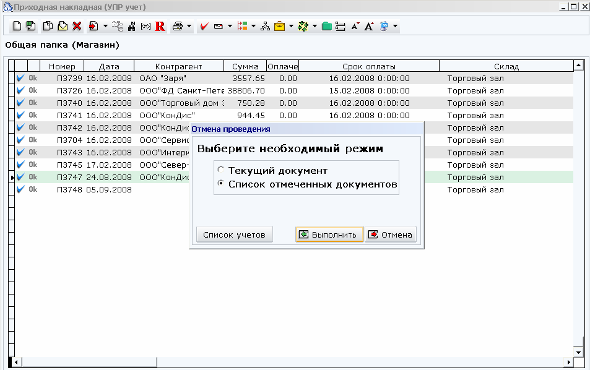Click the 'Список учетов' button
Viewport: 590px width, 370px height.
coord(235,234)
